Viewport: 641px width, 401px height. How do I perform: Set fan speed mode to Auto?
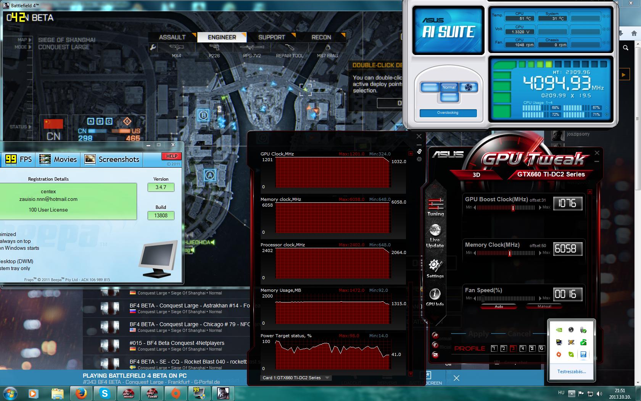[499, 306]
